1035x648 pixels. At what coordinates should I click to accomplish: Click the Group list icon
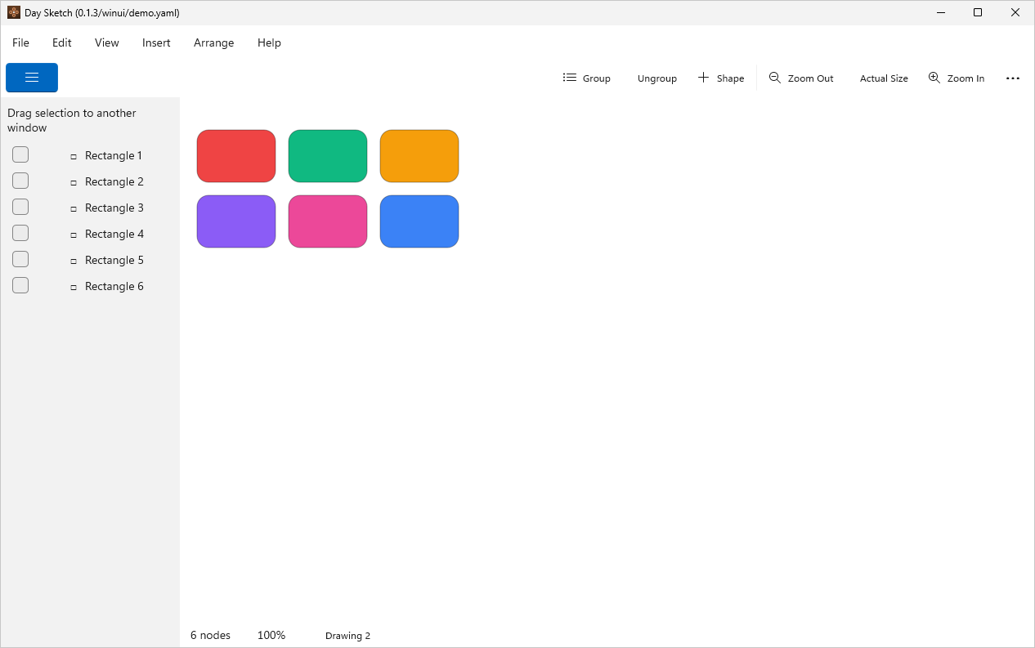[x=570, y=78]
